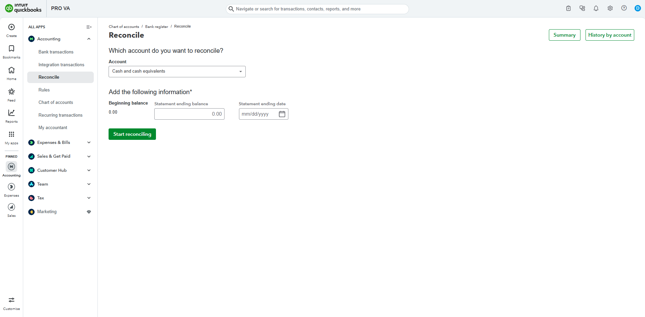The height and width of the screenshot is (317, 645).
Task: Select the pinned Sales icon
Action: [x=11, y=207]
